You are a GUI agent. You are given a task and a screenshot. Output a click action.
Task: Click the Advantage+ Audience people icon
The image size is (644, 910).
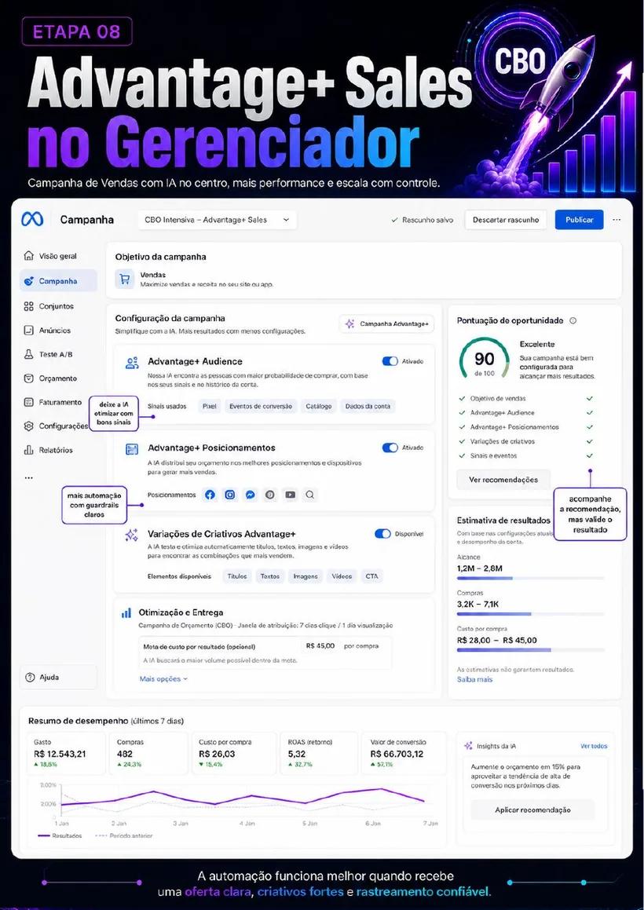pyautogui.click(x=133, y=364)
